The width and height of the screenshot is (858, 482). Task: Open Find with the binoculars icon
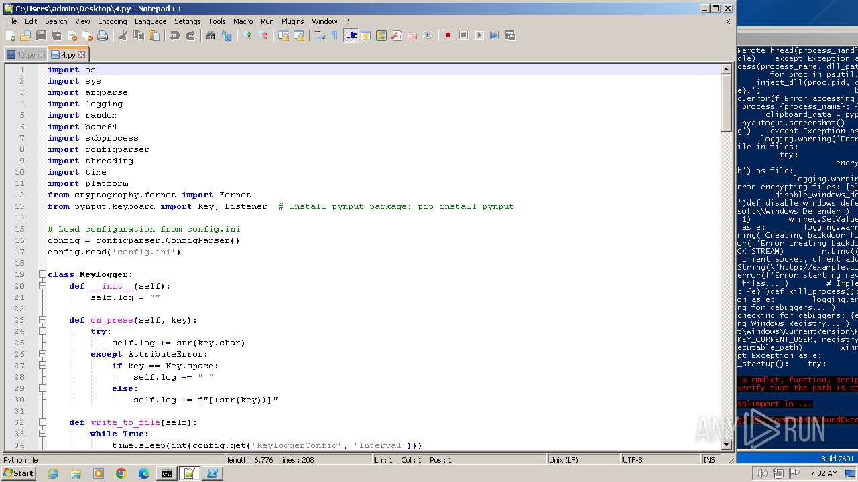(x=211, y=35)
